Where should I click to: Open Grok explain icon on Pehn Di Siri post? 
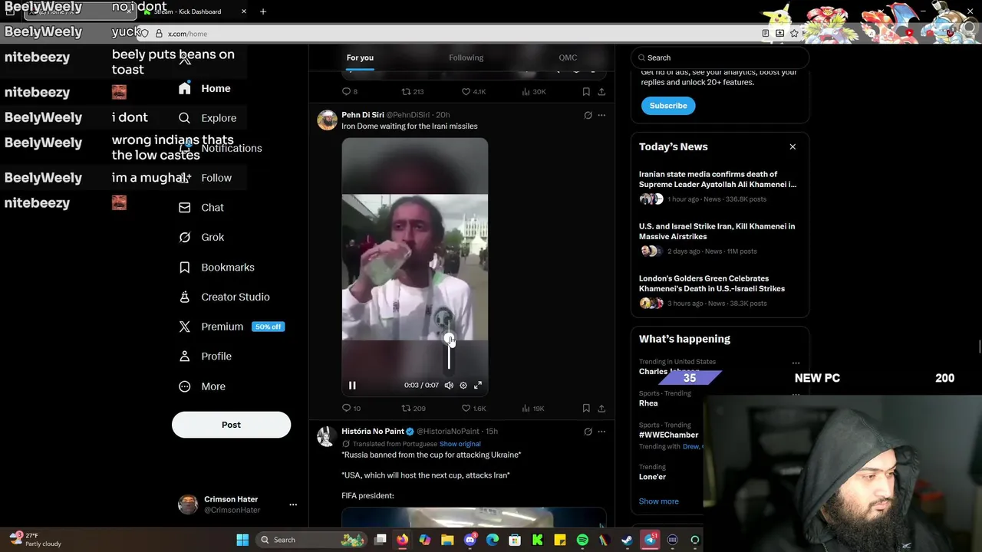(x=588, y=115)
